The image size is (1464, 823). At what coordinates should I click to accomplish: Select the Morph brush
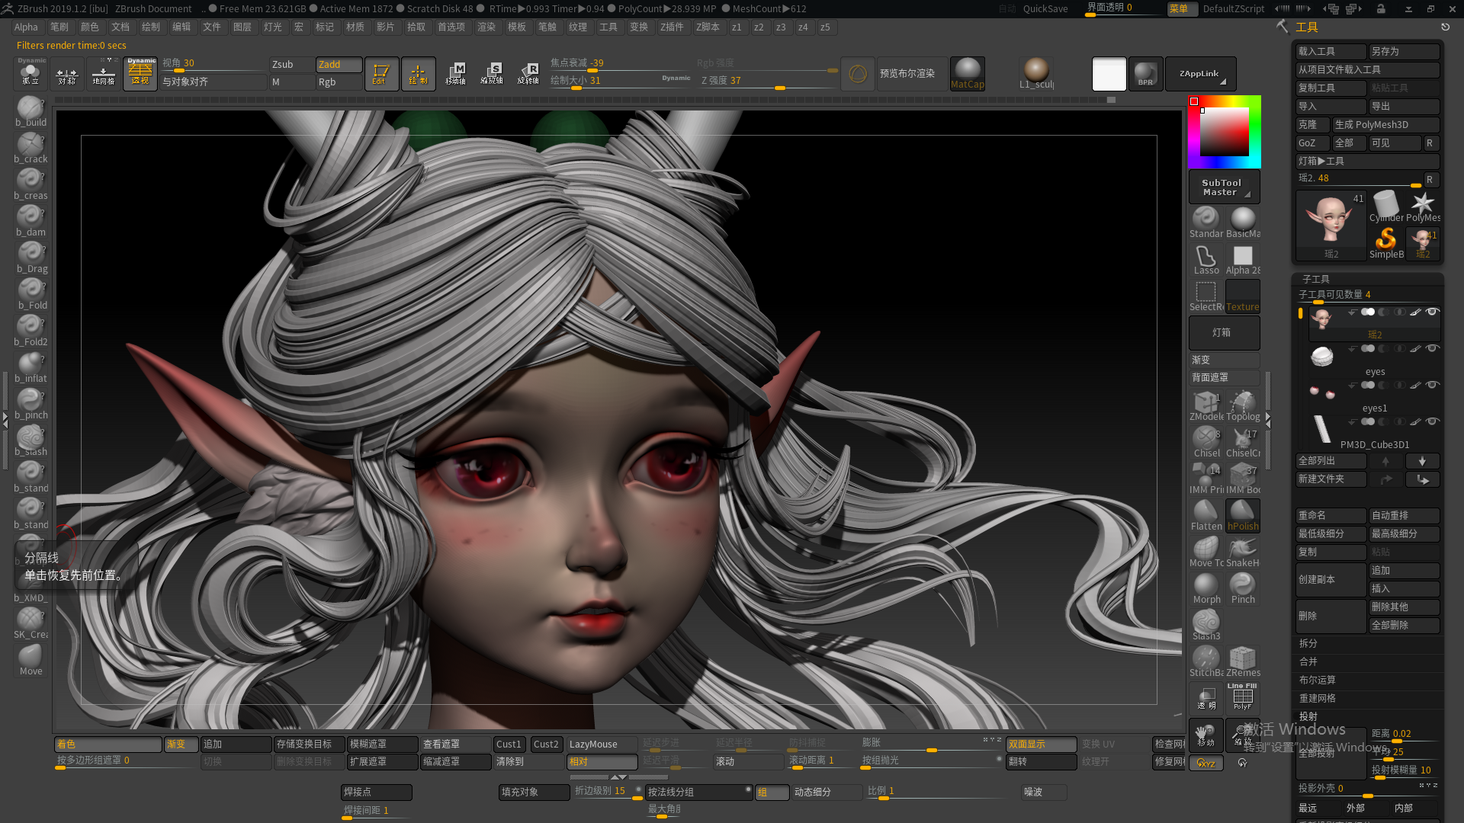(x=1206, y=588)
